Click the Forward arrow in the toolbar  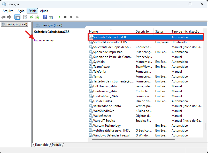coord(9,17)
